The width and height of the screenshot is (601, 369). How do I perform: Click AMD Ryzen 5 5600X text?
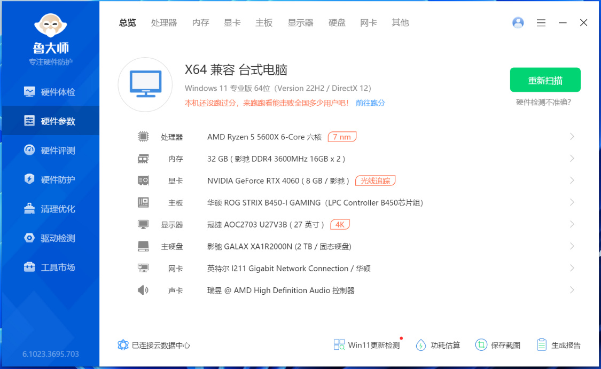264,137
